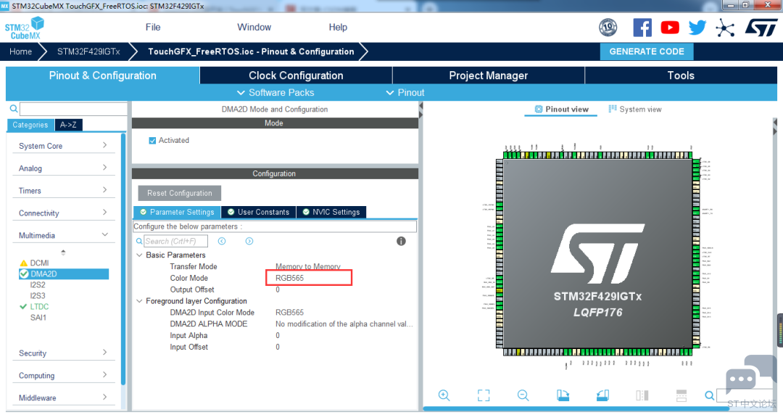Collapse the Basic Parameters section
The image size is (783, 415).
[139, 255]
